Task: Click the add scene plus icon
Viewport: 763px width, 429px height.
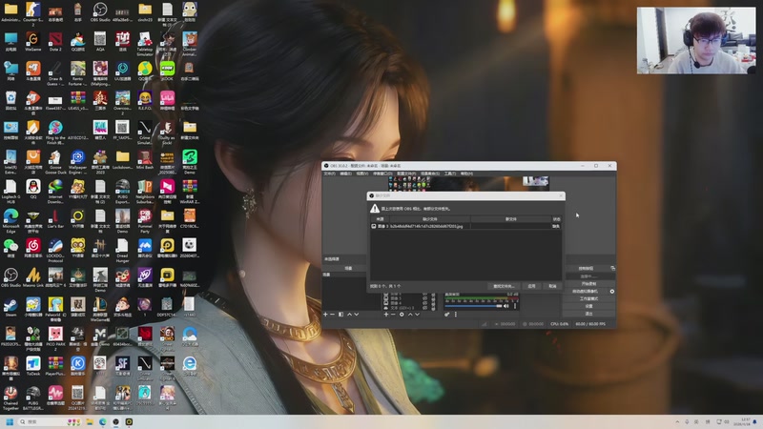Action: click(x=325, y=314)
